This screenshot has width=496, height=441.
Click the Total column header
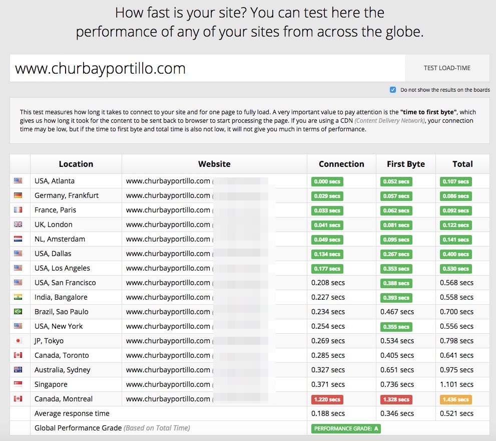point(462,164)
